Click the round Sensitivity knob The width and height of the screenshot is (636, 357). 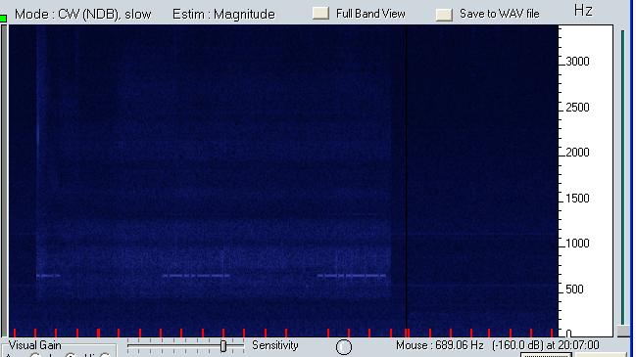pos(344,347)
